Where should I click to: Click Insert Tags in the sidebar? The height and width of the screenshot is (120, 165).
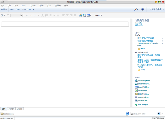(x=142, y=94)
